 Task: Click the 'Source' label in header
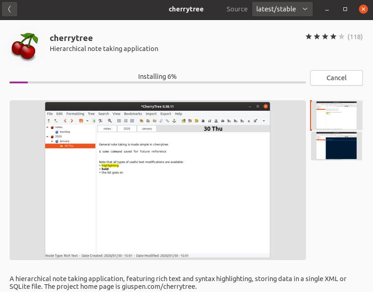pos(237,9)
